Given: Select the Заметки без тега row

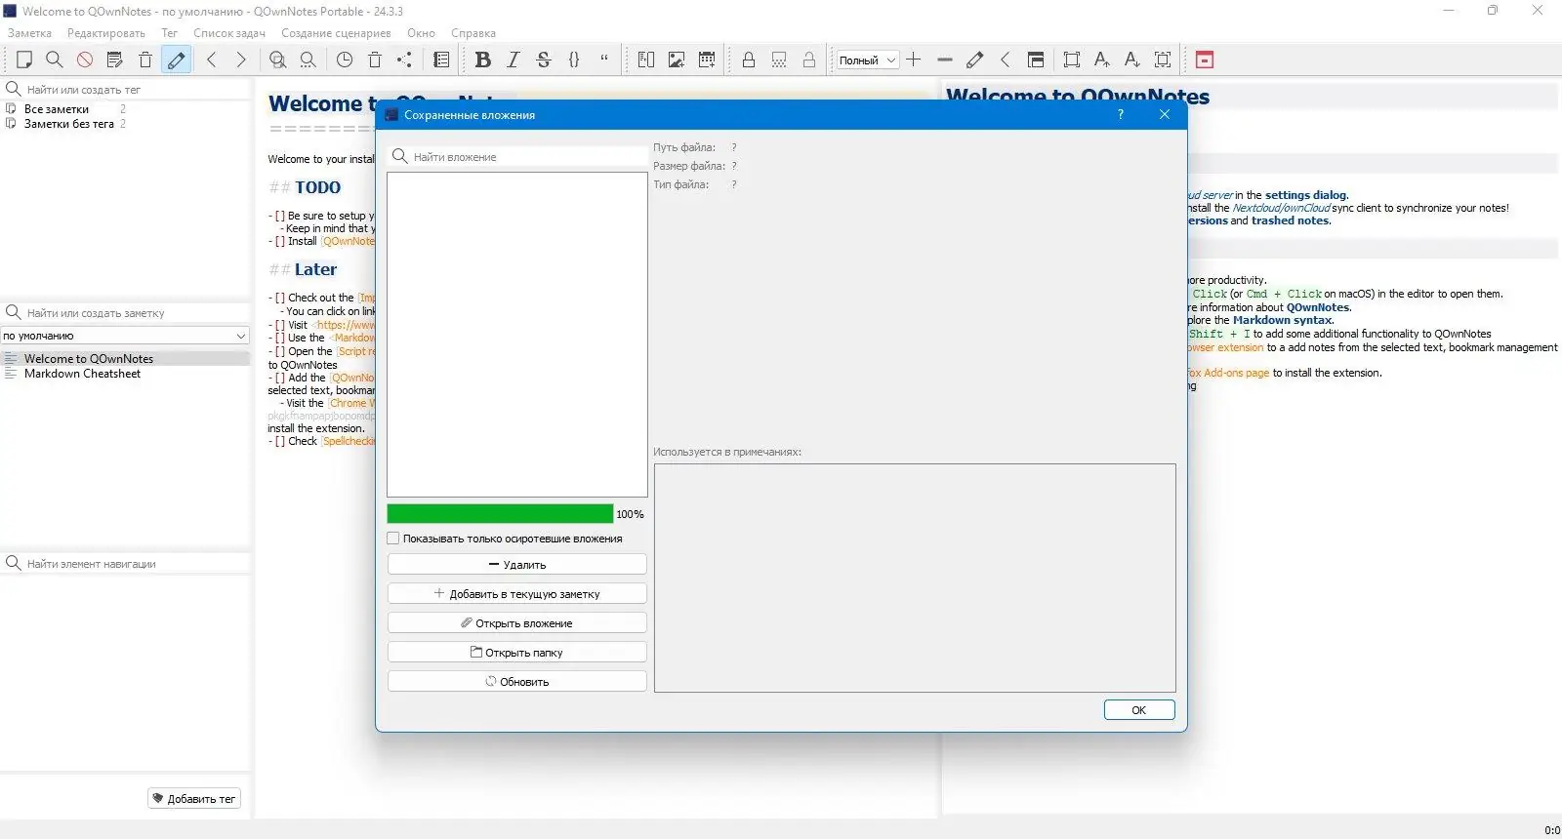Looking at the screenshot, I should (126, 124).
